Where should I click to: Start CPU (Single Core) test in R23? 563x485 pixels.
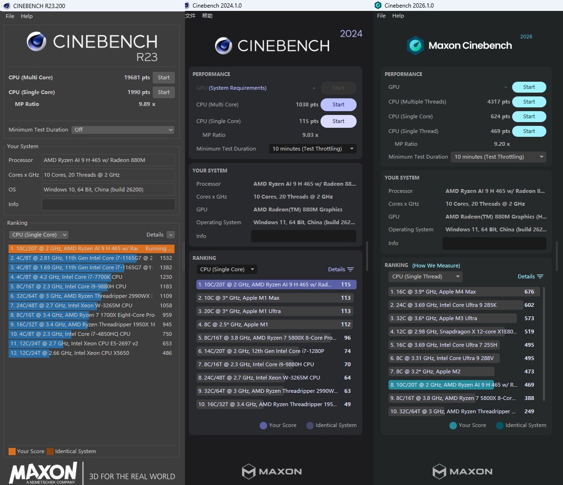coord(164,92)
